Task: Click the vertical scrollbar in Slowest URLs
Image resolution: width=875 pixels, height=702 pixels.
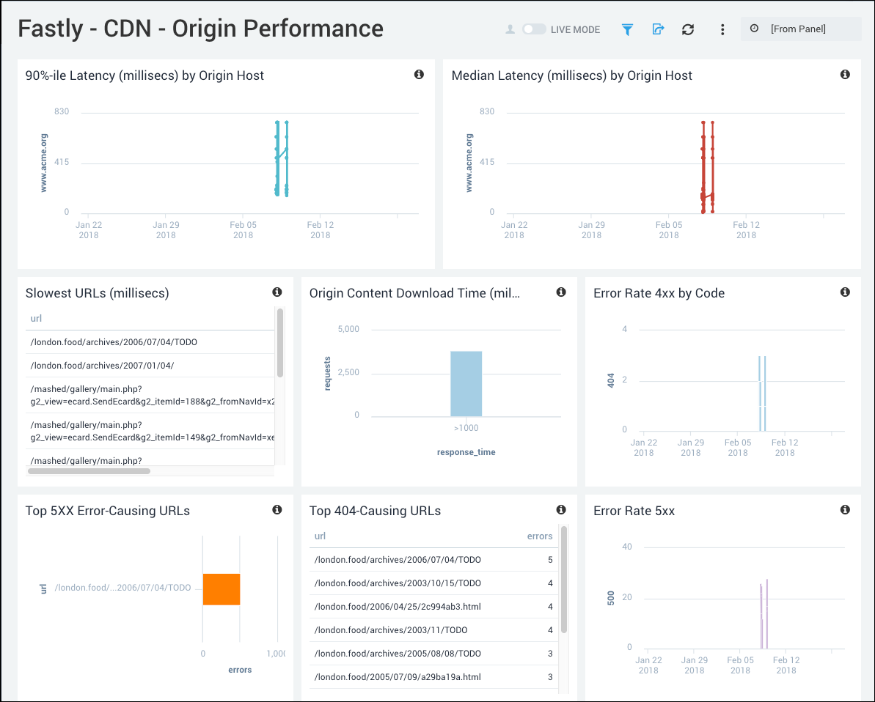Action: (279, 344)
